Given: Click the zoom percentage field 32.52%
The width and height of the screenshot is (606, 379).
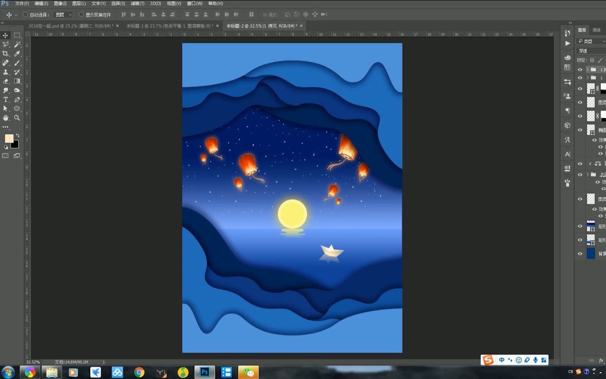Looking at the screenshot, I should click(x=33, y=362).
